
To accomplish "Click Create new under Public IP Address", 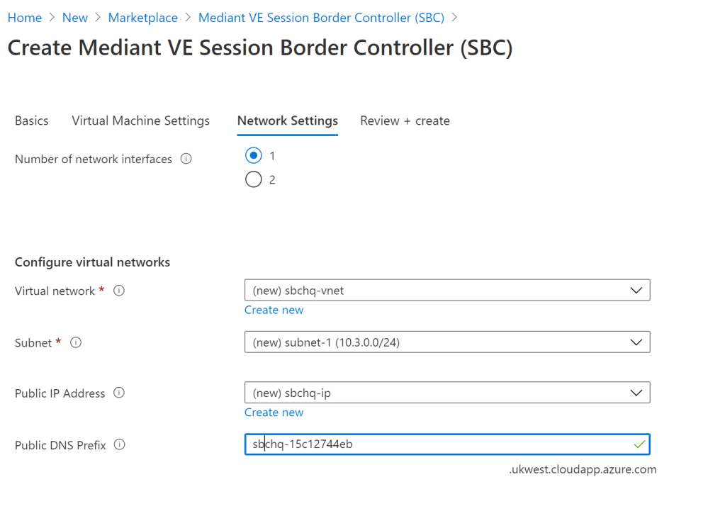I will [274, 413].
